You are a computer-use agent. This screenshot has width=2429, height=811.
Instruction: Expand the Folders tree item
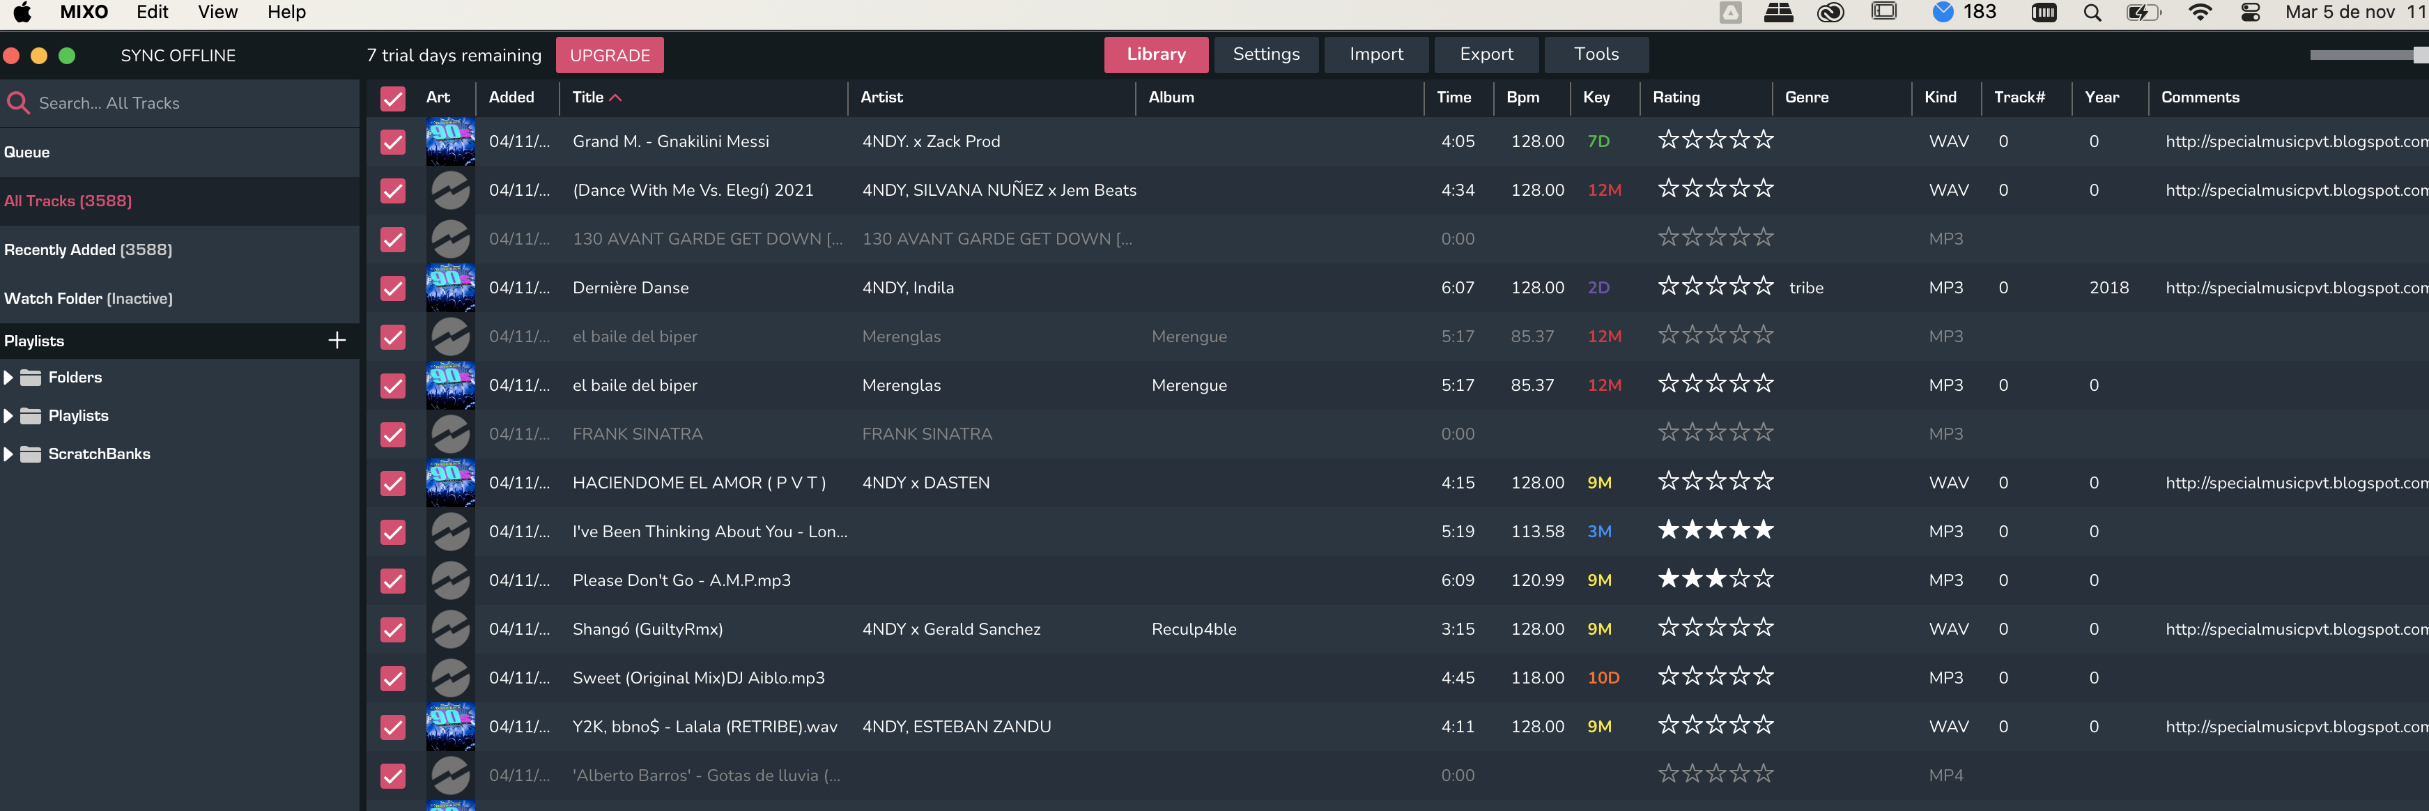8,377
